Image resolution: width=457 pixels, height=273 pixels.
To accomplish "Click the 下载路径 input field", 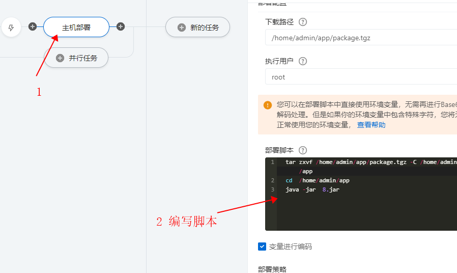I will click(361, 38).
